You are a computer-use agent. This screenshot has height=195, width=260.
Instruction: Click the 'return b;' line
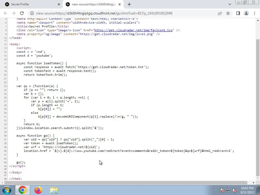[x=32, y=124]
